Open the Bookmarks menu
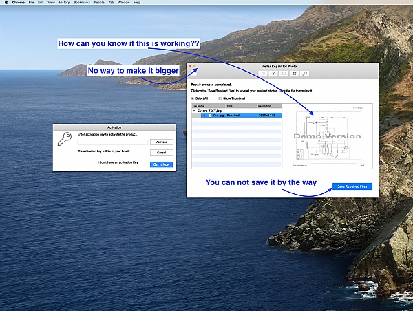Viewport: 413px width, 311px height. (83, 3)
